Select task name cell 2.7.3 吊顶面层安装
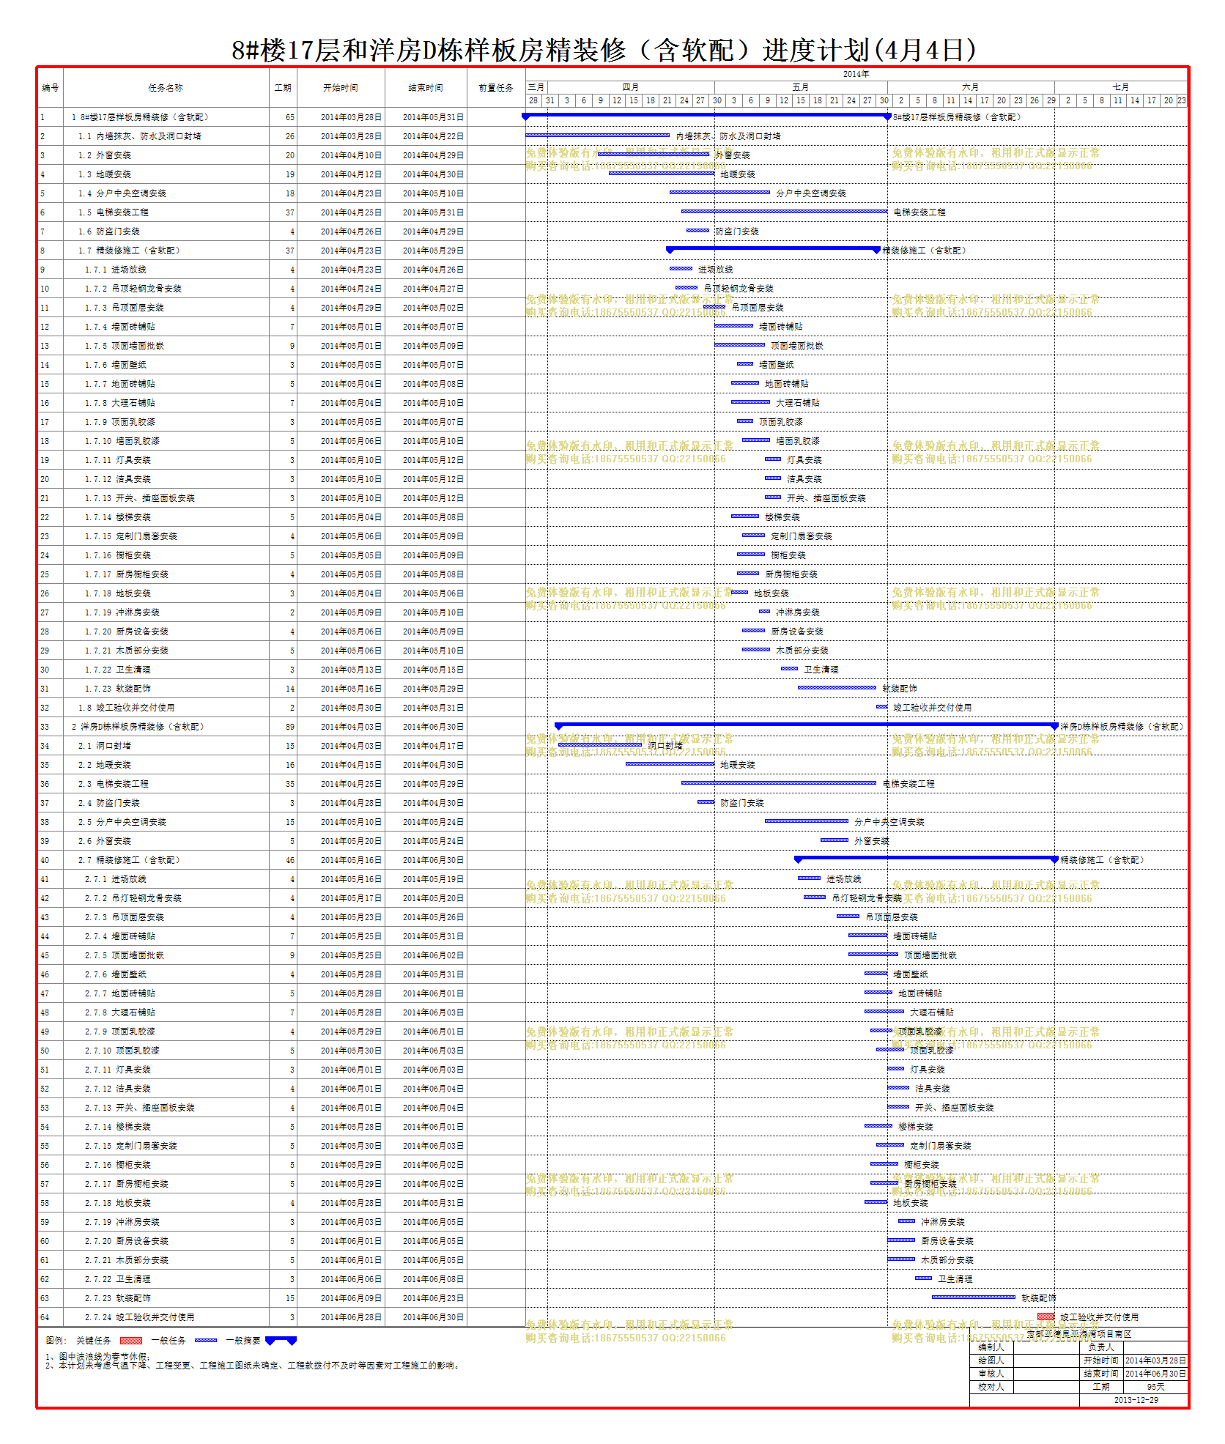 [166, 917]
